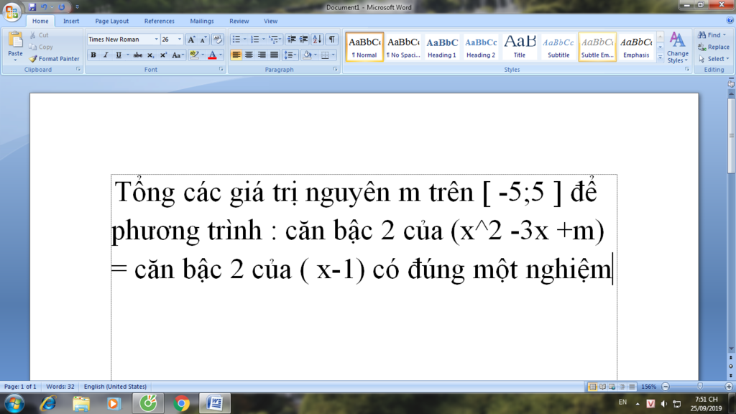The image size is (736, 414).
Task: Open line spacing options
Action: point(290,55)
